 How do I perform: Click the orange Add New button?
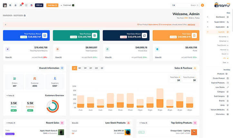[52, 5]
